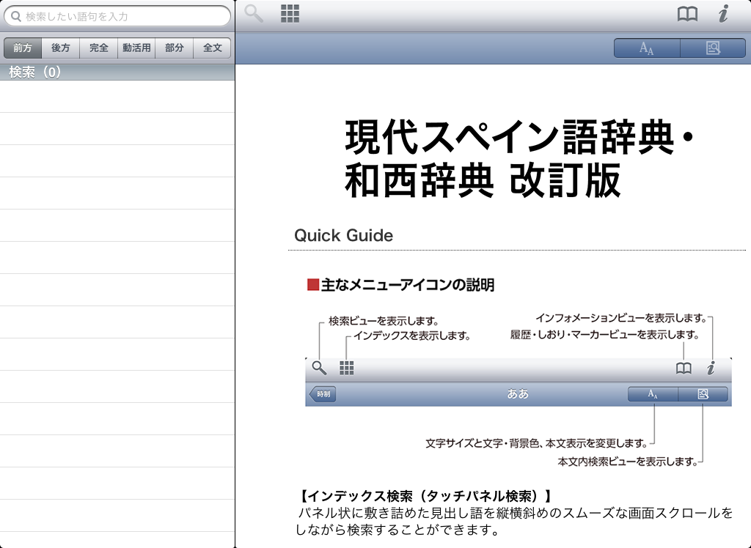
Task: Select 後方 suffix search mode
Action: click(x=61, y=48)
